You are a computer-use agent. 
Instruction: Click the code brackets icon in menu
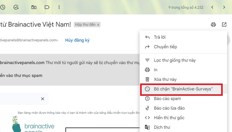click(147, 118)
